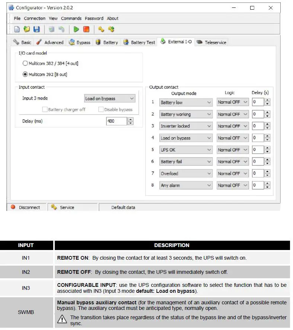Click the greyed write-to-device icon
The width and height of the screenshot is (293, 330).
pyautogui.click(x=61, y=29)
